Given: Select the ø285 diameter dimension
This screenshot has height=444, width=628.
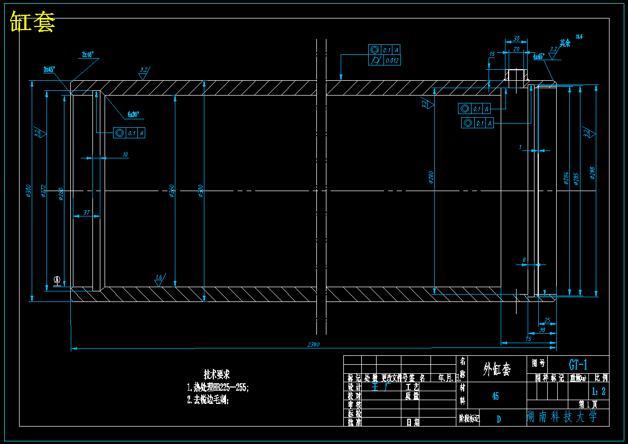Looking at the screenshot, I should [x=576, y=180].
